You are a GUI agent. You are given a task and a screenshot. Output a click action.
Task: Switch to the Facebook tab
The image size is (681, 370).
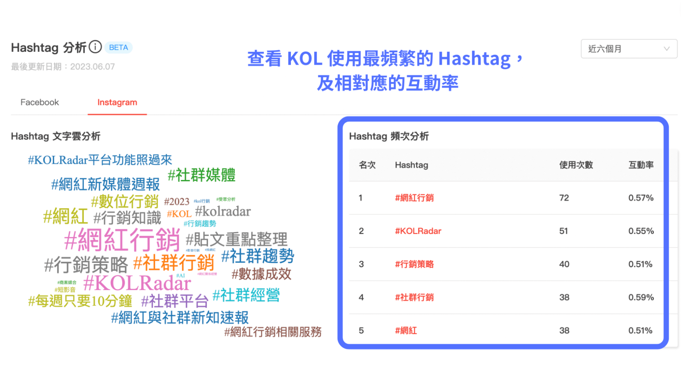[x=40, y=102]
